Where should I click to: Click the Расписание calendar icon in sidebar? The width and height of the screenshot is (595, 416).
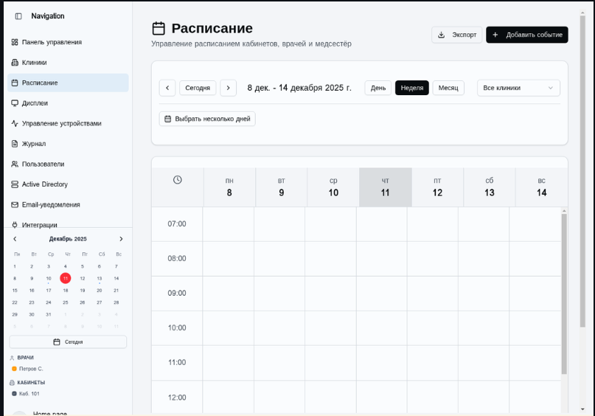tap(15, 83)
